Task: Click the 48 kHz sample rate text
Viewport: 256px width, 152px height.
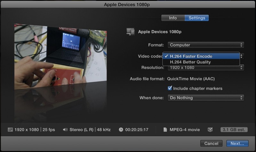Action: pyautogui.click(x=104, y=130)
